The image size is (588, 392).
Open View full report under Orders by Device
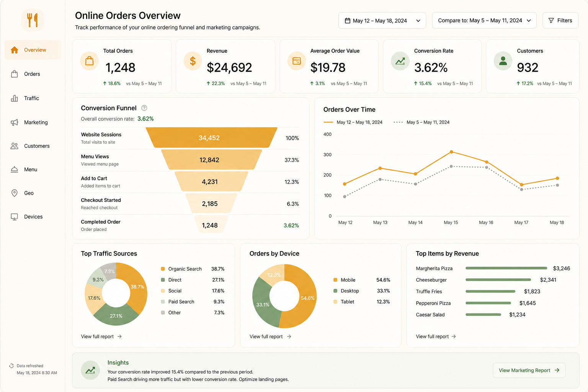(270, 336)
